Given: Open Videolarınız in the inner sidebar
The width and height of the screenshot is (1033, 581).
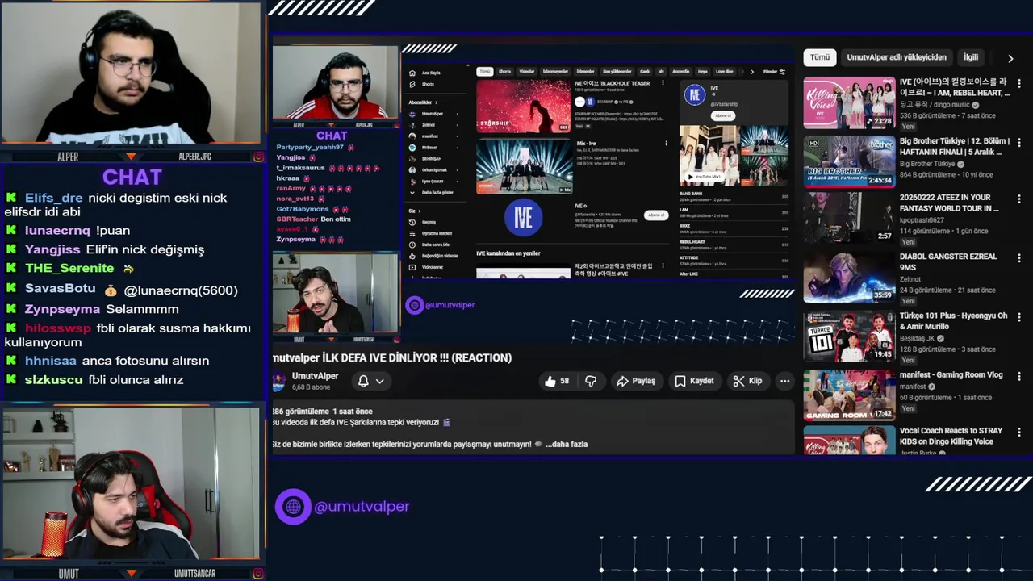Looking at the screenshot, I should pyautogui.click(x=428, y=267).
